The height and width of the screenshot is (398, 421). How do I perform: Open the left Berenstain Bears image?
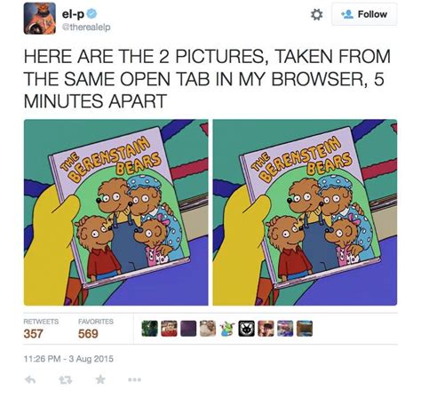[115, 212]
